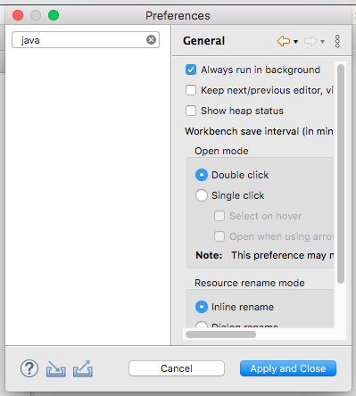Click the Note: This preference text
This screenshot has height=396, width=356.
point(265,255)
